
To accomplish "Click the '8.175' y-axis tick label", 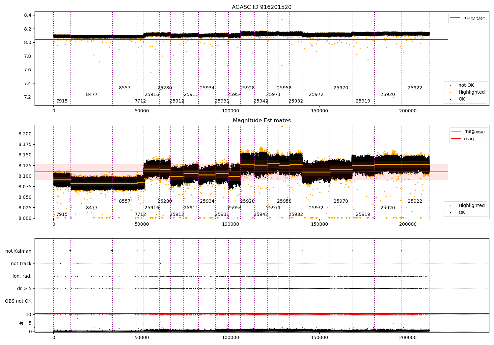I will pos(25,144).
